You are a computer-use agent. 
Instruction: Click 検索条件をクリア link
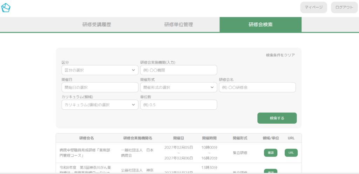pos(280,55)
